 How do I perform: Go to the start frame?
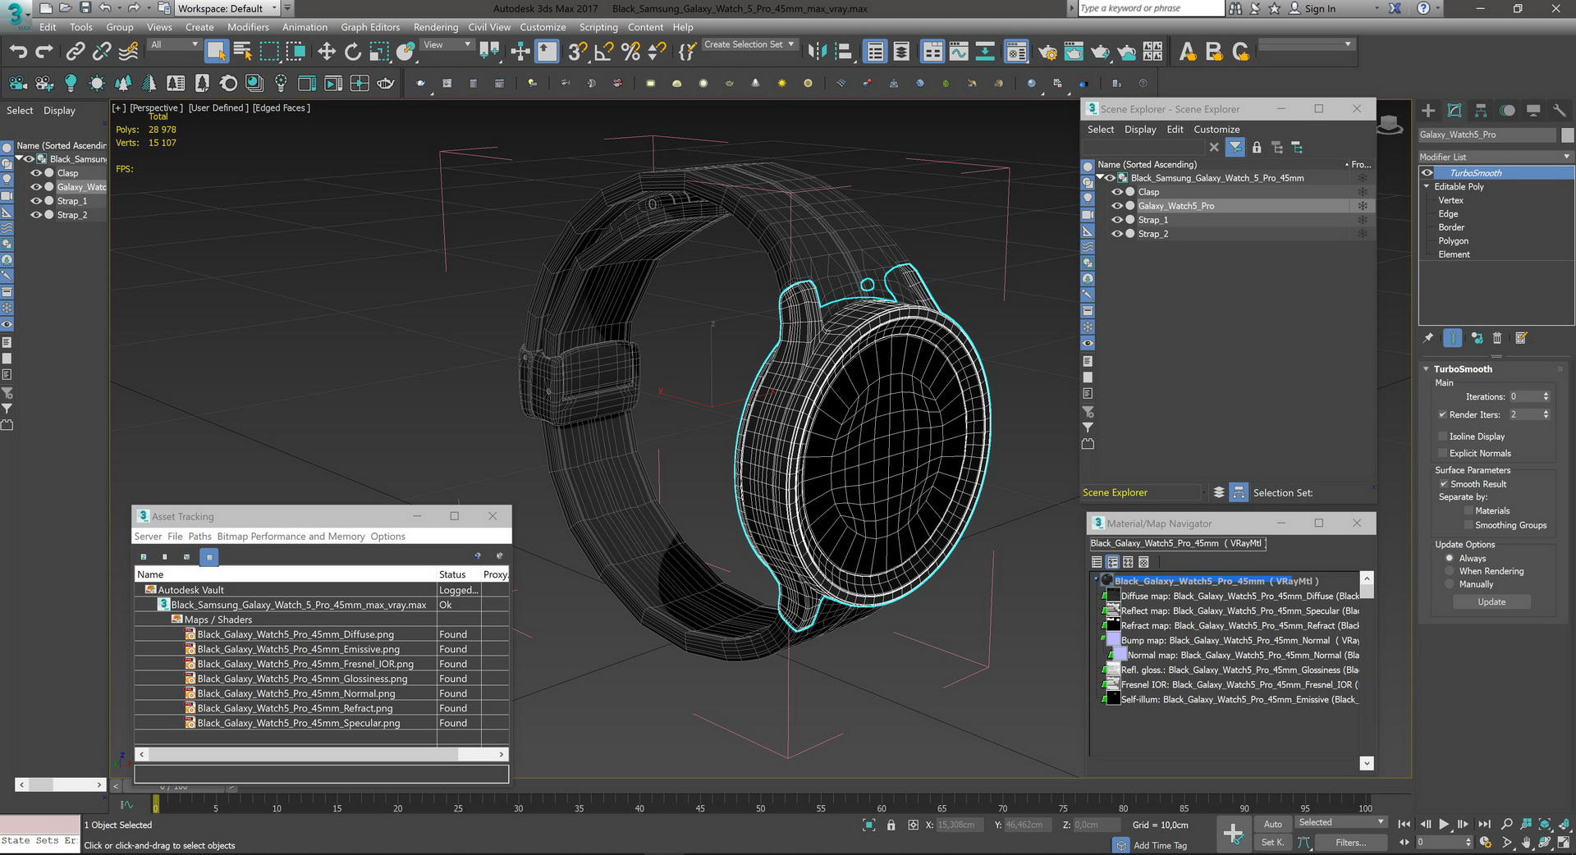(x=1404, y=824)
